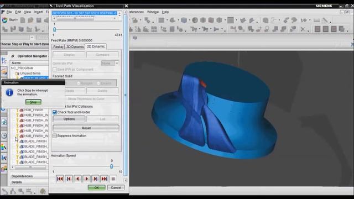Open the Insert menu
This screenshot has height=199, width=354.
point(38,12)
